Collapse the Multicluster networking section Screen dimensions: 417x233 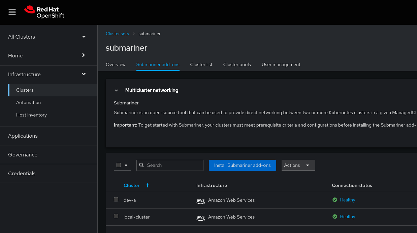(117, 90)
